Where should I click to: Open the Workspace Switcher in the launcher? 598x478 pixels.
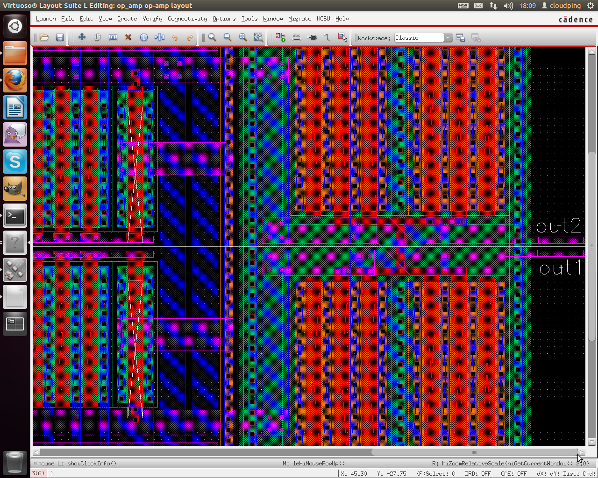[x=15, y=324]
